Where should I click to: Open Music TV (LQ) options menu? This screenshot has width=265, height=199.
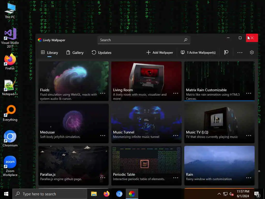(x=249, y=136)
